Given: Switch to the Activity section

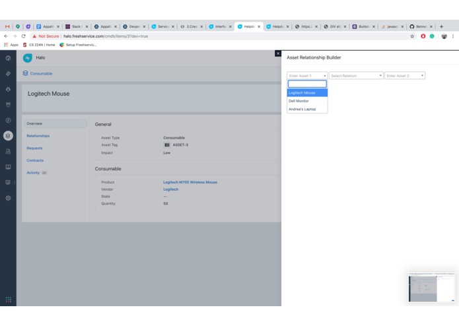Looking at the screenshot, I should (33, 172).
